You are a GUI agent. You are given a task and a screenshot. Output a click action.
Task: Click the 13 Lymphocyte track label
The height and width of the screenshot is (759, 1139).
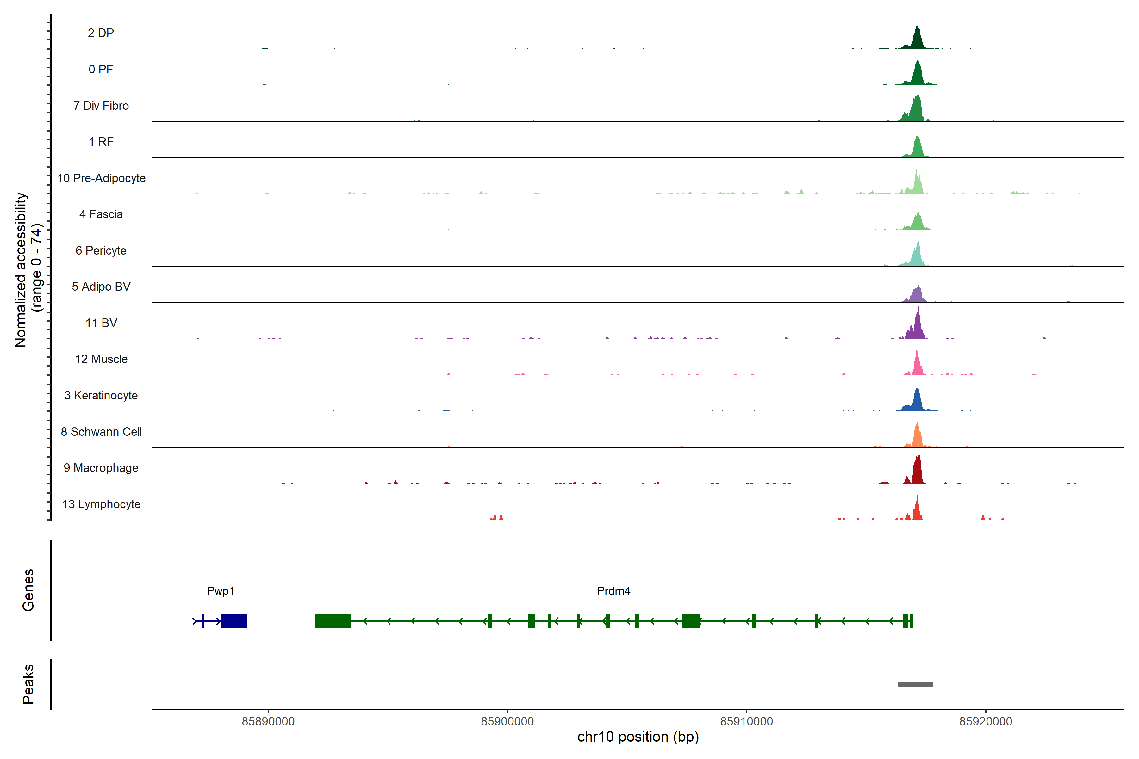click(101, 504)
